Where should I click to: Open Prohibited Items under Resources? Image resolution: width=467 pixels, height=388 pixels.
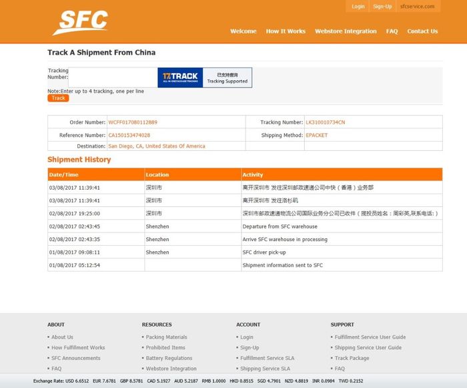[x=165, y=347]
